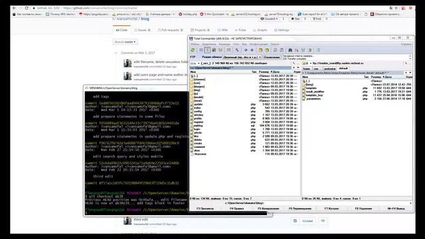Select the 'index' php file in left panel
Image resolution: width=425 pixels, height=239 pixels.
197,108
